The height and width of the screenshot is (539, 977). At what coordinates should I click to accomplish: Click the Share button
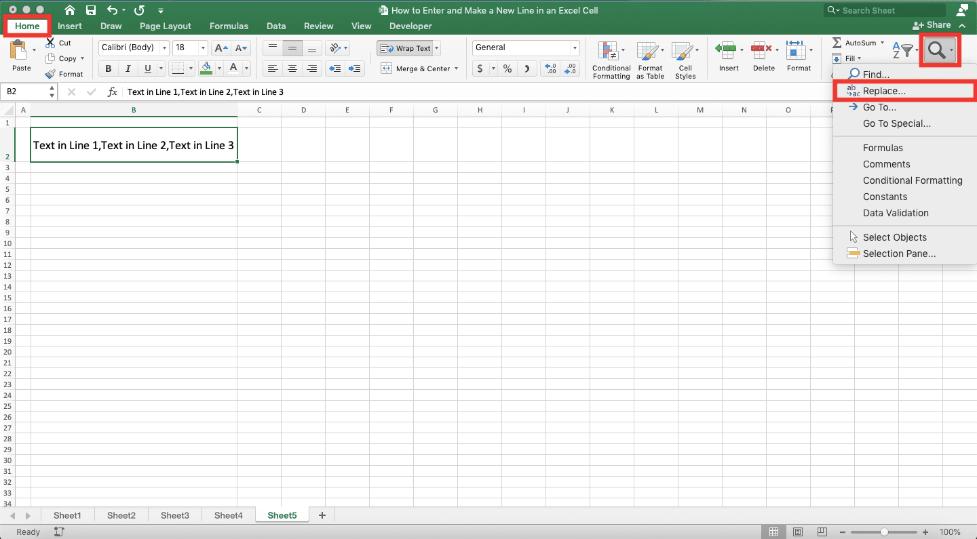click(932, 25)
